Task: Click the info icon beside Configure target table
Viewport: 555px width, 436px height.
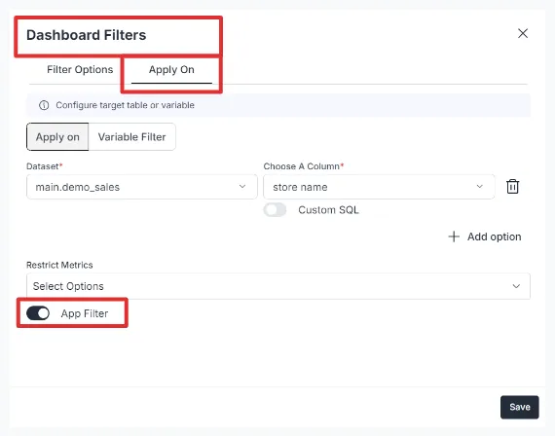Action: click(x=44, y=105)
